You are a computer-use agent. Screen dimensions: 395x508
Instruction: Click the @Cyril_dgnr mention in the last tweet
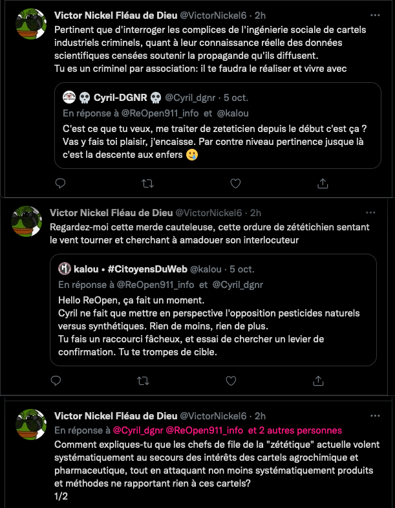(137, 430)
